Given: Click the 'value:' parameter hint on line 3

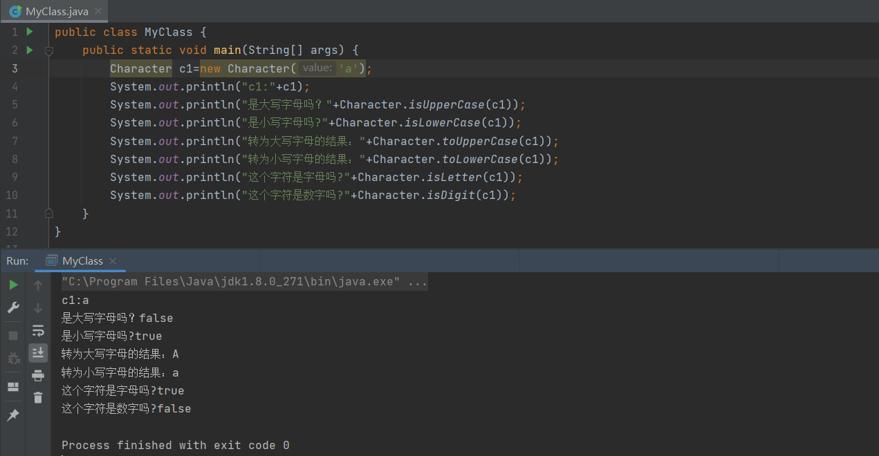Looking at the screenshot, I should (317, 68).
